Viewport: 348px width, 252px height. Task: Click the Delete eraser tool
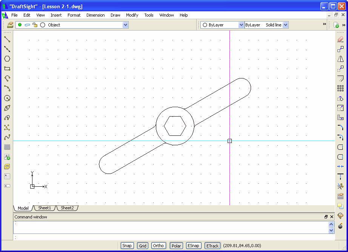(340, 39)
